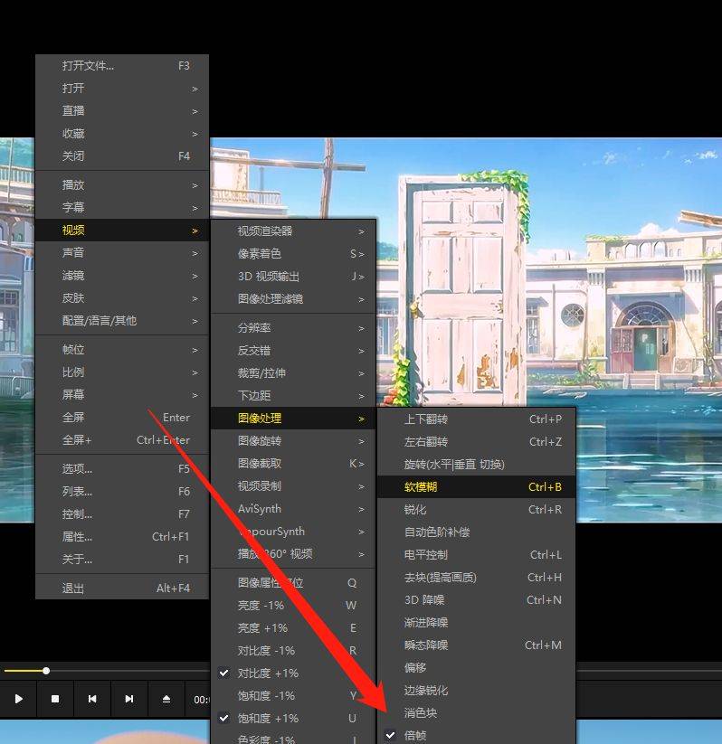722x744 pixels.
Task: Expand the 直播 submenu
Action: click(122, 111)
